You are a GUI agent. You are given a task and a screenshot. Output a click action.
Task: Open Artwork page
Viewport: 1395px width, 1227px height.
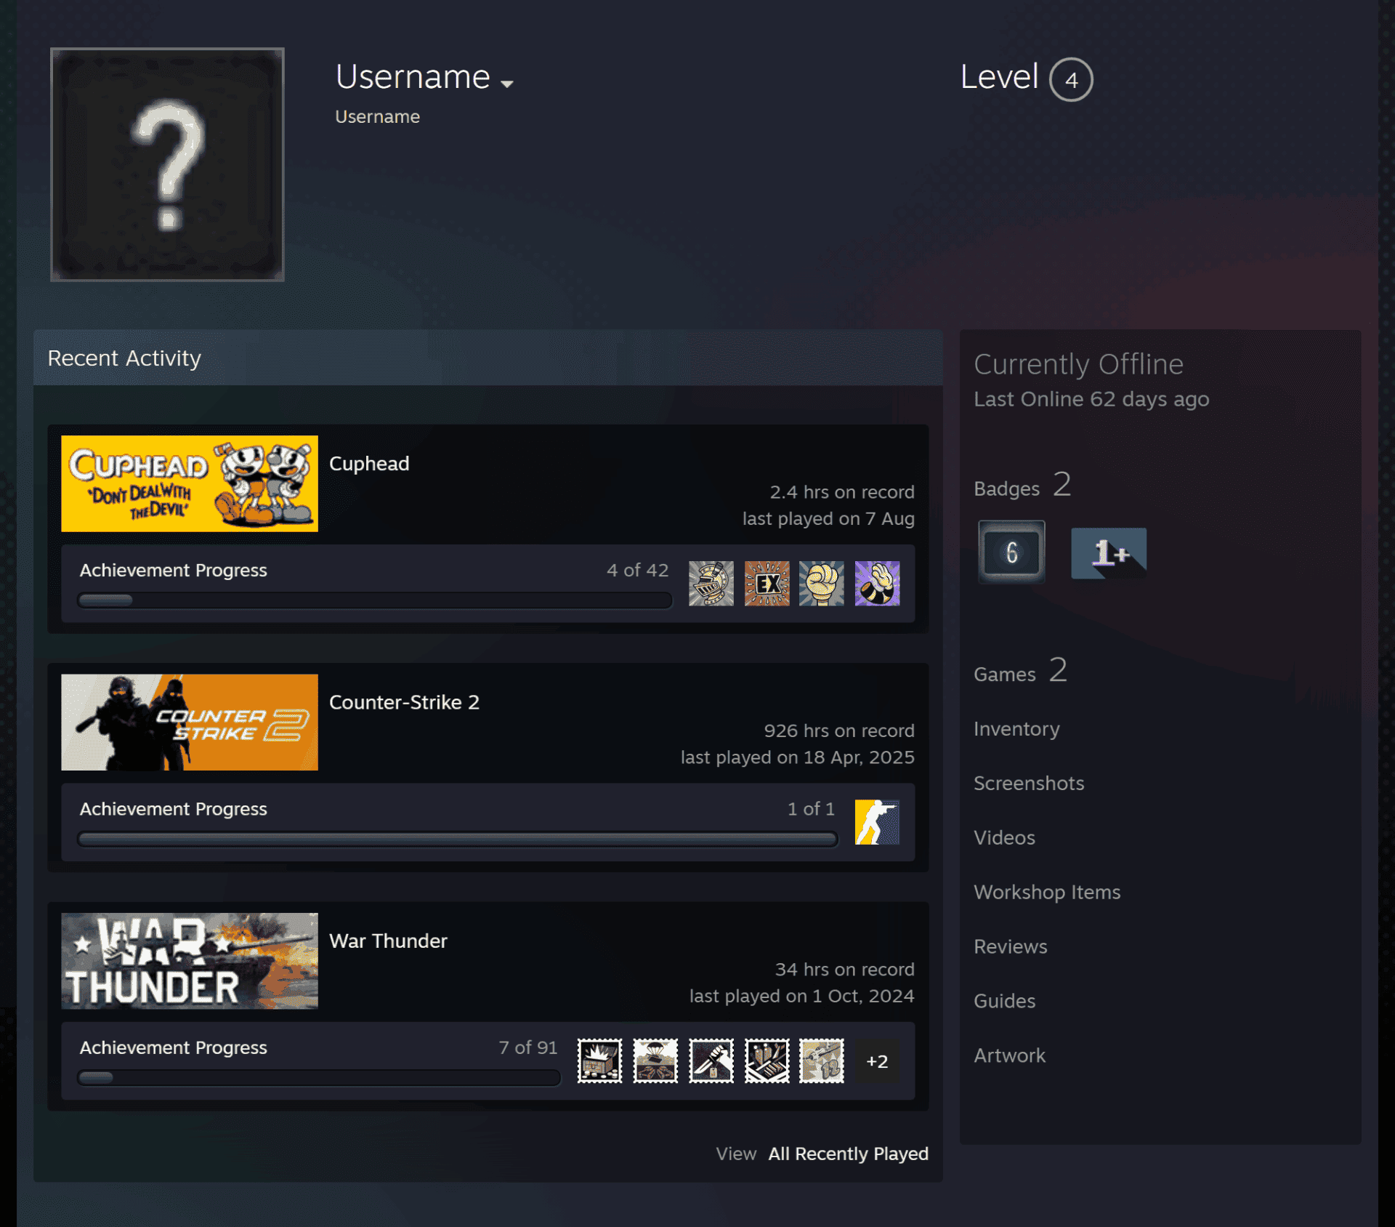[x=1009, y=1055]
